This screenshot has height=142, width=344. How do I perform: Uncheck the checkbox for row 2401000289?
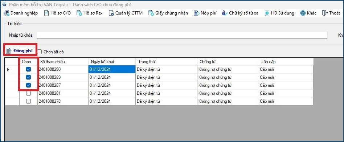pos(29,77)
